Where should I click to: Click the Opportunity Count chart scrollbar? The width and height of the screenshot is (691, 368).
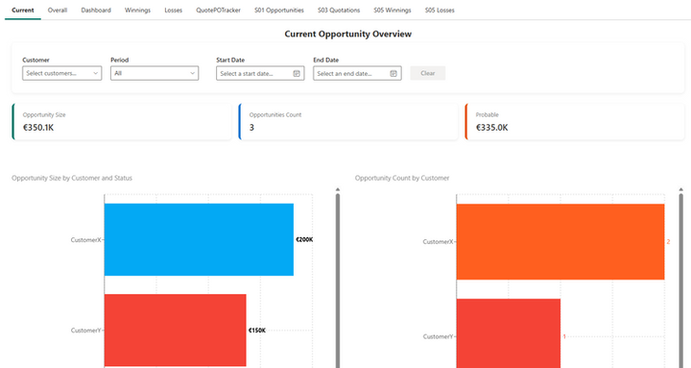680,281
